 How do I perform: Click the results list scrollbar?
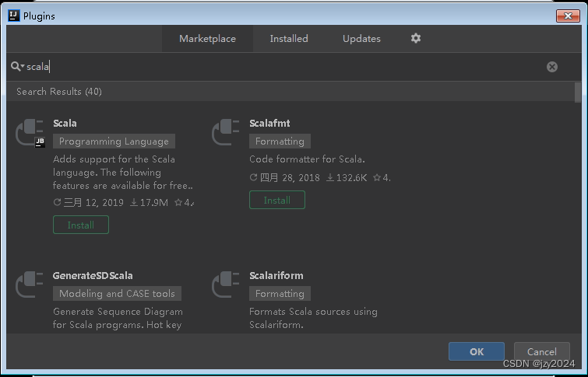[x=578, y=92]
